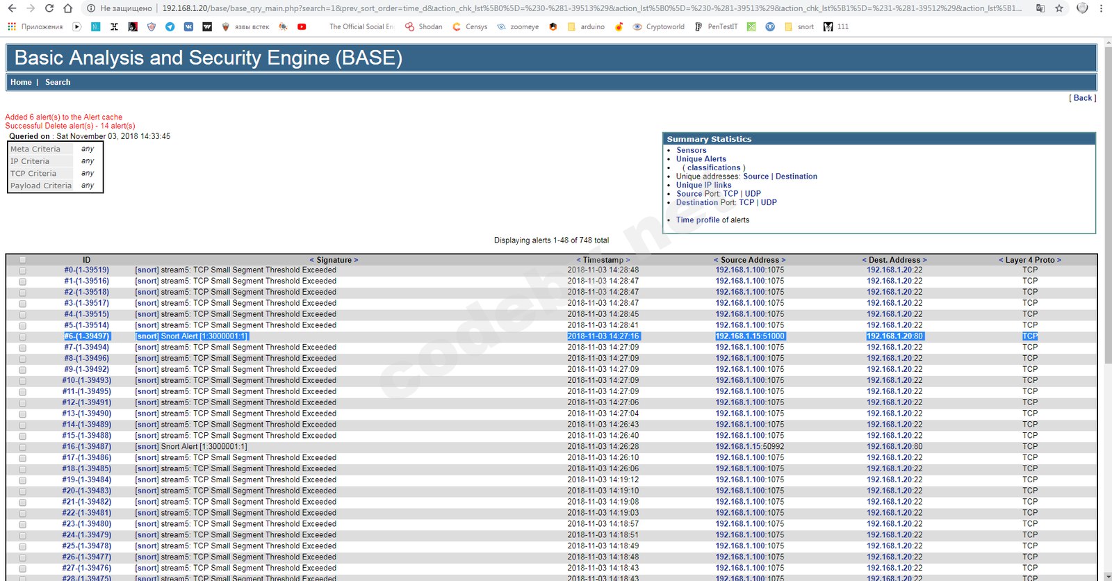Check the box for alert #6-(1-39497)
Image resolution: width=1112 pixels, height=581 pixels.
[22, 337]
